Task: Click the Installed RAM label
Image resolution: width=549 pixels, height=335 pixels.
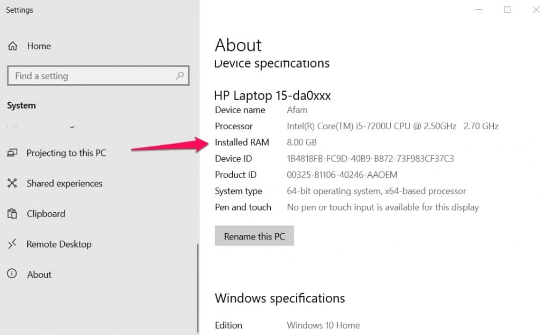Action: coord(242,142)
